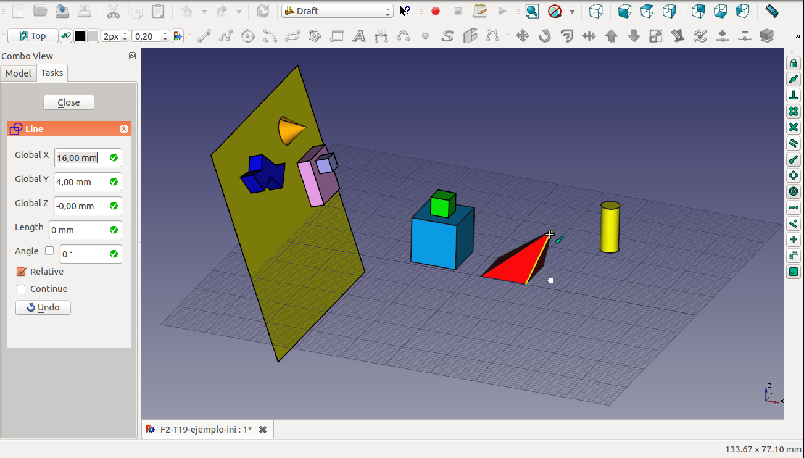The image size is (804, 458).
Task: Collapse the Line task panel
Action: pos(123,129)
